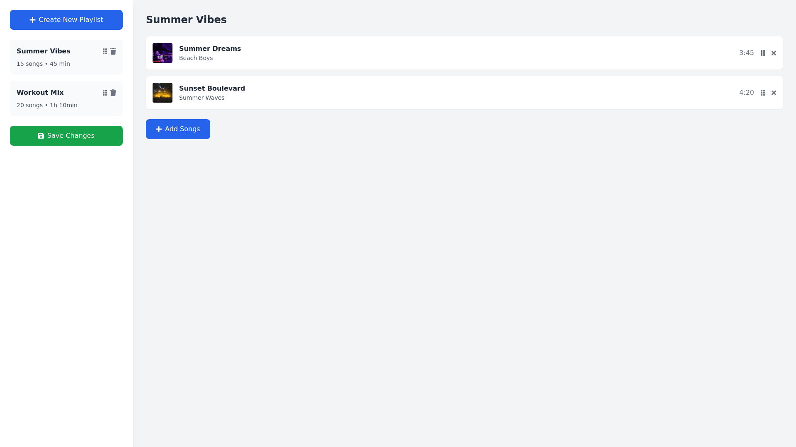
Task: Delete the Workout Mix playlist via trash icon
Action: 113,93
